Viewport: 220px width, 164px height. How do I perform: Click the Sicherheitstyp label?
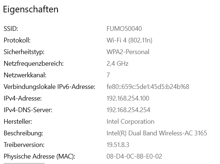click(24, 52)
